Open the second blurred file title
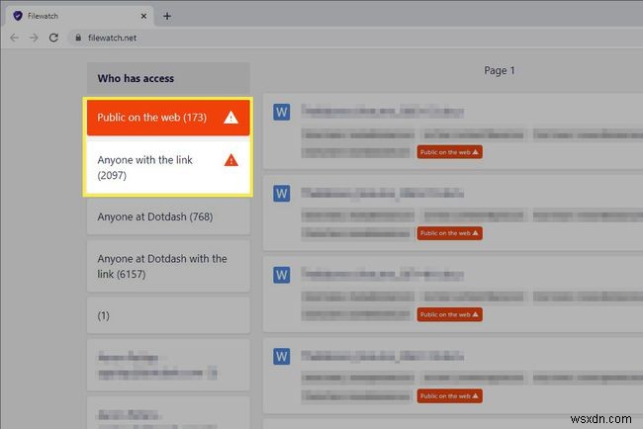The image size is (643, 429). (x=383, y=193)
